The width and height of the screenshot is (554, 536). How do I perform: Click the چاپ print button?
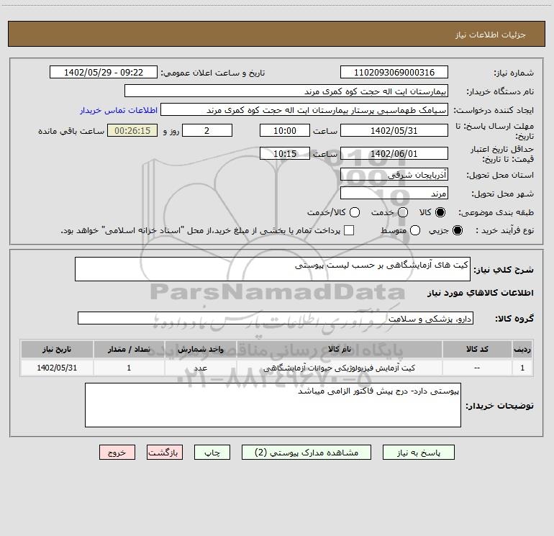pos(212,453)
